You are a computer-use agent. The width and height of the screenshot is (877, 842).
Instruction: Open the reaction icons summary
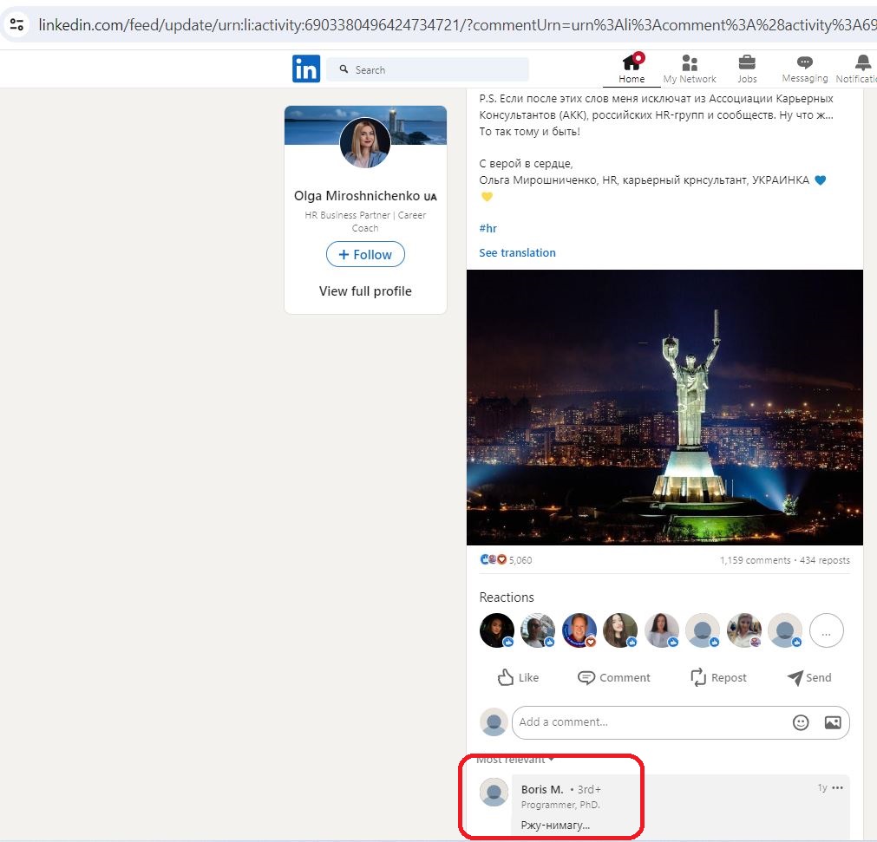click(x=494, y=559)
